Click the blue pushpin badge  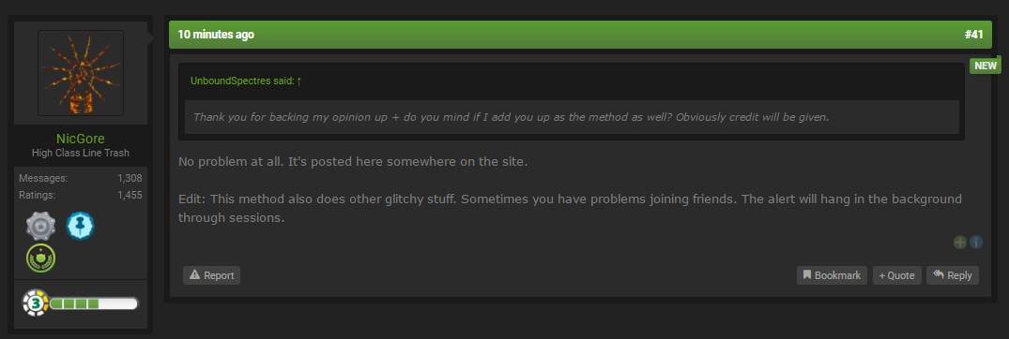(81, 226)
